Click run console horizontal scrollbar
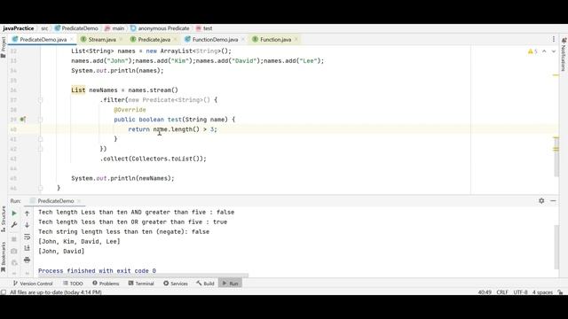The image size is (568, 319). tap(141, 276)
